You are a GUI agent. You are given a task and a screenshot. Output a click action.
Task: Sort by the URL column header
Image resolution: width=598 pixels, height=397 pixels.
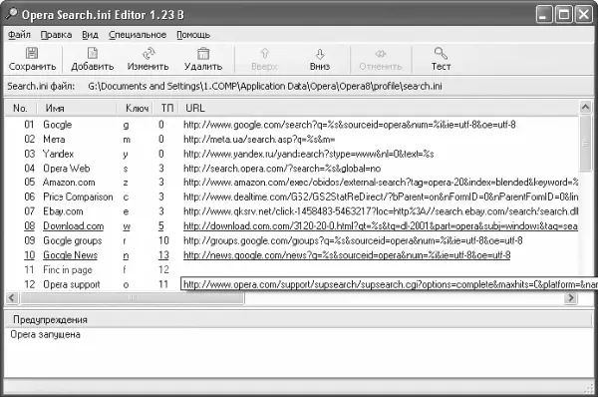(x=379, y=108)
